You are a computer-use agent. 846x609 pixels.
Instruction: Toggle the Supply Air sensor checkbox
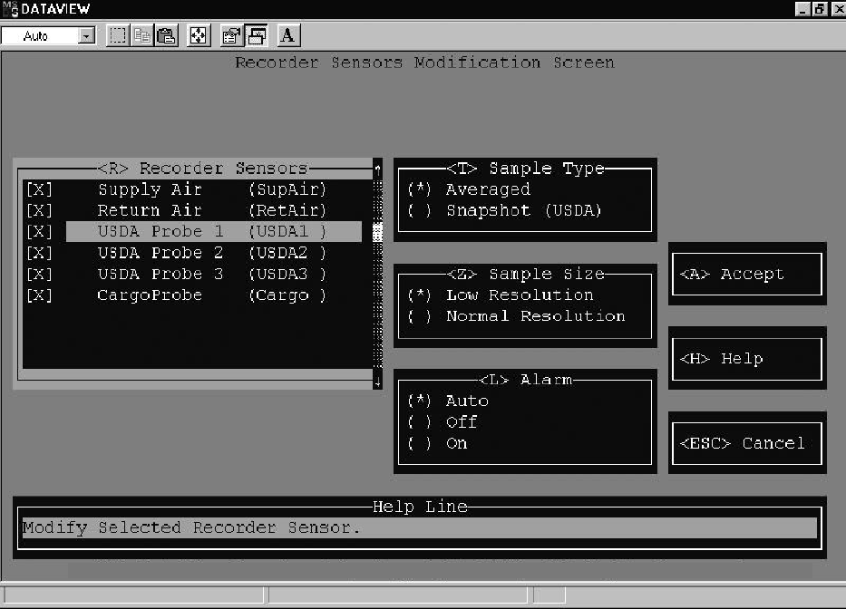click(39, 189)
